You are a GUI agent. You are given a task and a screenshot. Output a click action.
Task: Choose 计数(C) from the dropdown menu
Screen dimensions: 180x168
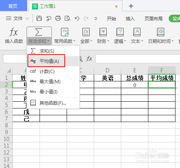click(x=53, y=71)
